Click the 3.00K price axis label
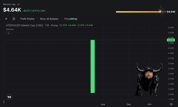Viewport: 178px width, 107px height. point(171,74)
